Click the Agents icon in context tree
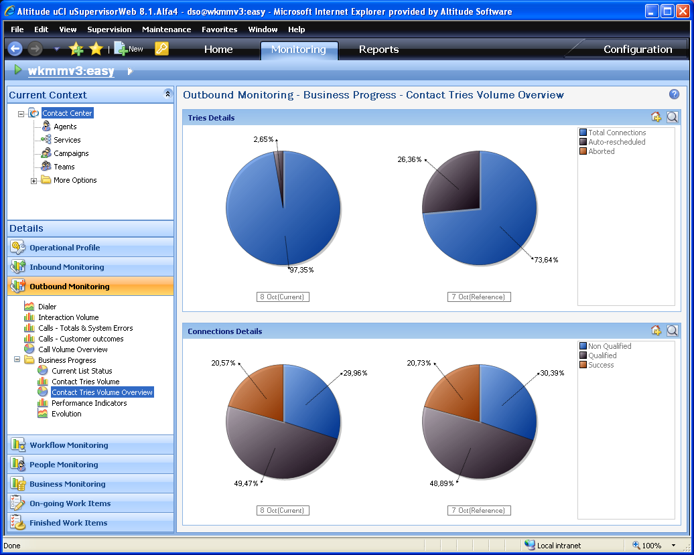The height and width of the screenshot is (555, 694). 46,127
